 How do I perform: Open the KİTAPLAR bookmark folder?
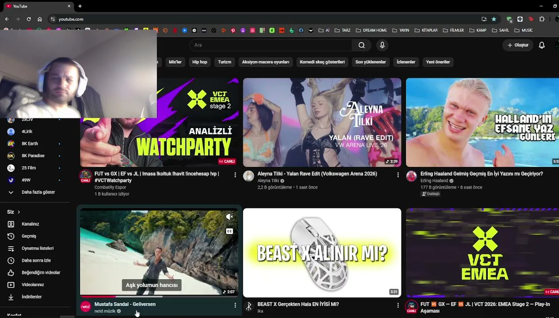425,30
